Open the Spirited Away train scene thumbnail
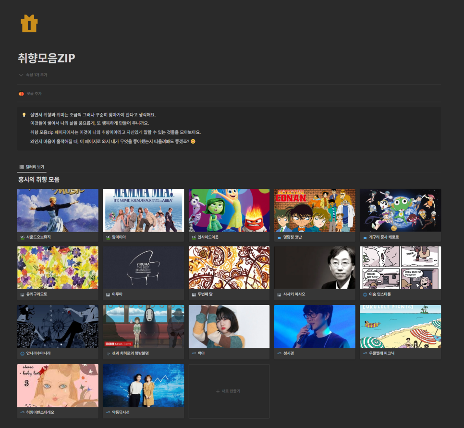Image resolution: width=464 pixels, height=428 pixels. 144,327
